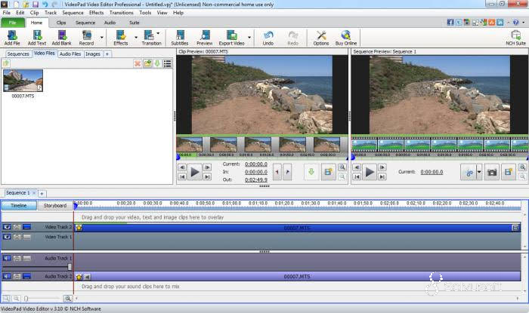This screenshot has width=529, height=313.
Task: Add a new bin tab with the plus button
Action: point(107,54)
